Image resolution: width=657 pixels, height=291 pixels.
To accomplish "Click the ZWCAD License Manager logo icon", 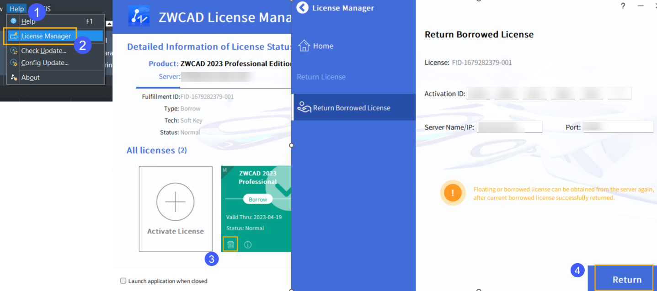I will click(139, 17).
